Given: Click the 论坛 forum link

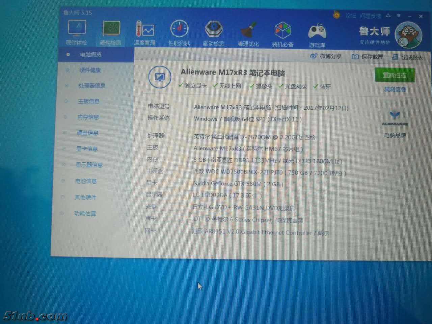Looking at the screenshot, I should 351,16.
